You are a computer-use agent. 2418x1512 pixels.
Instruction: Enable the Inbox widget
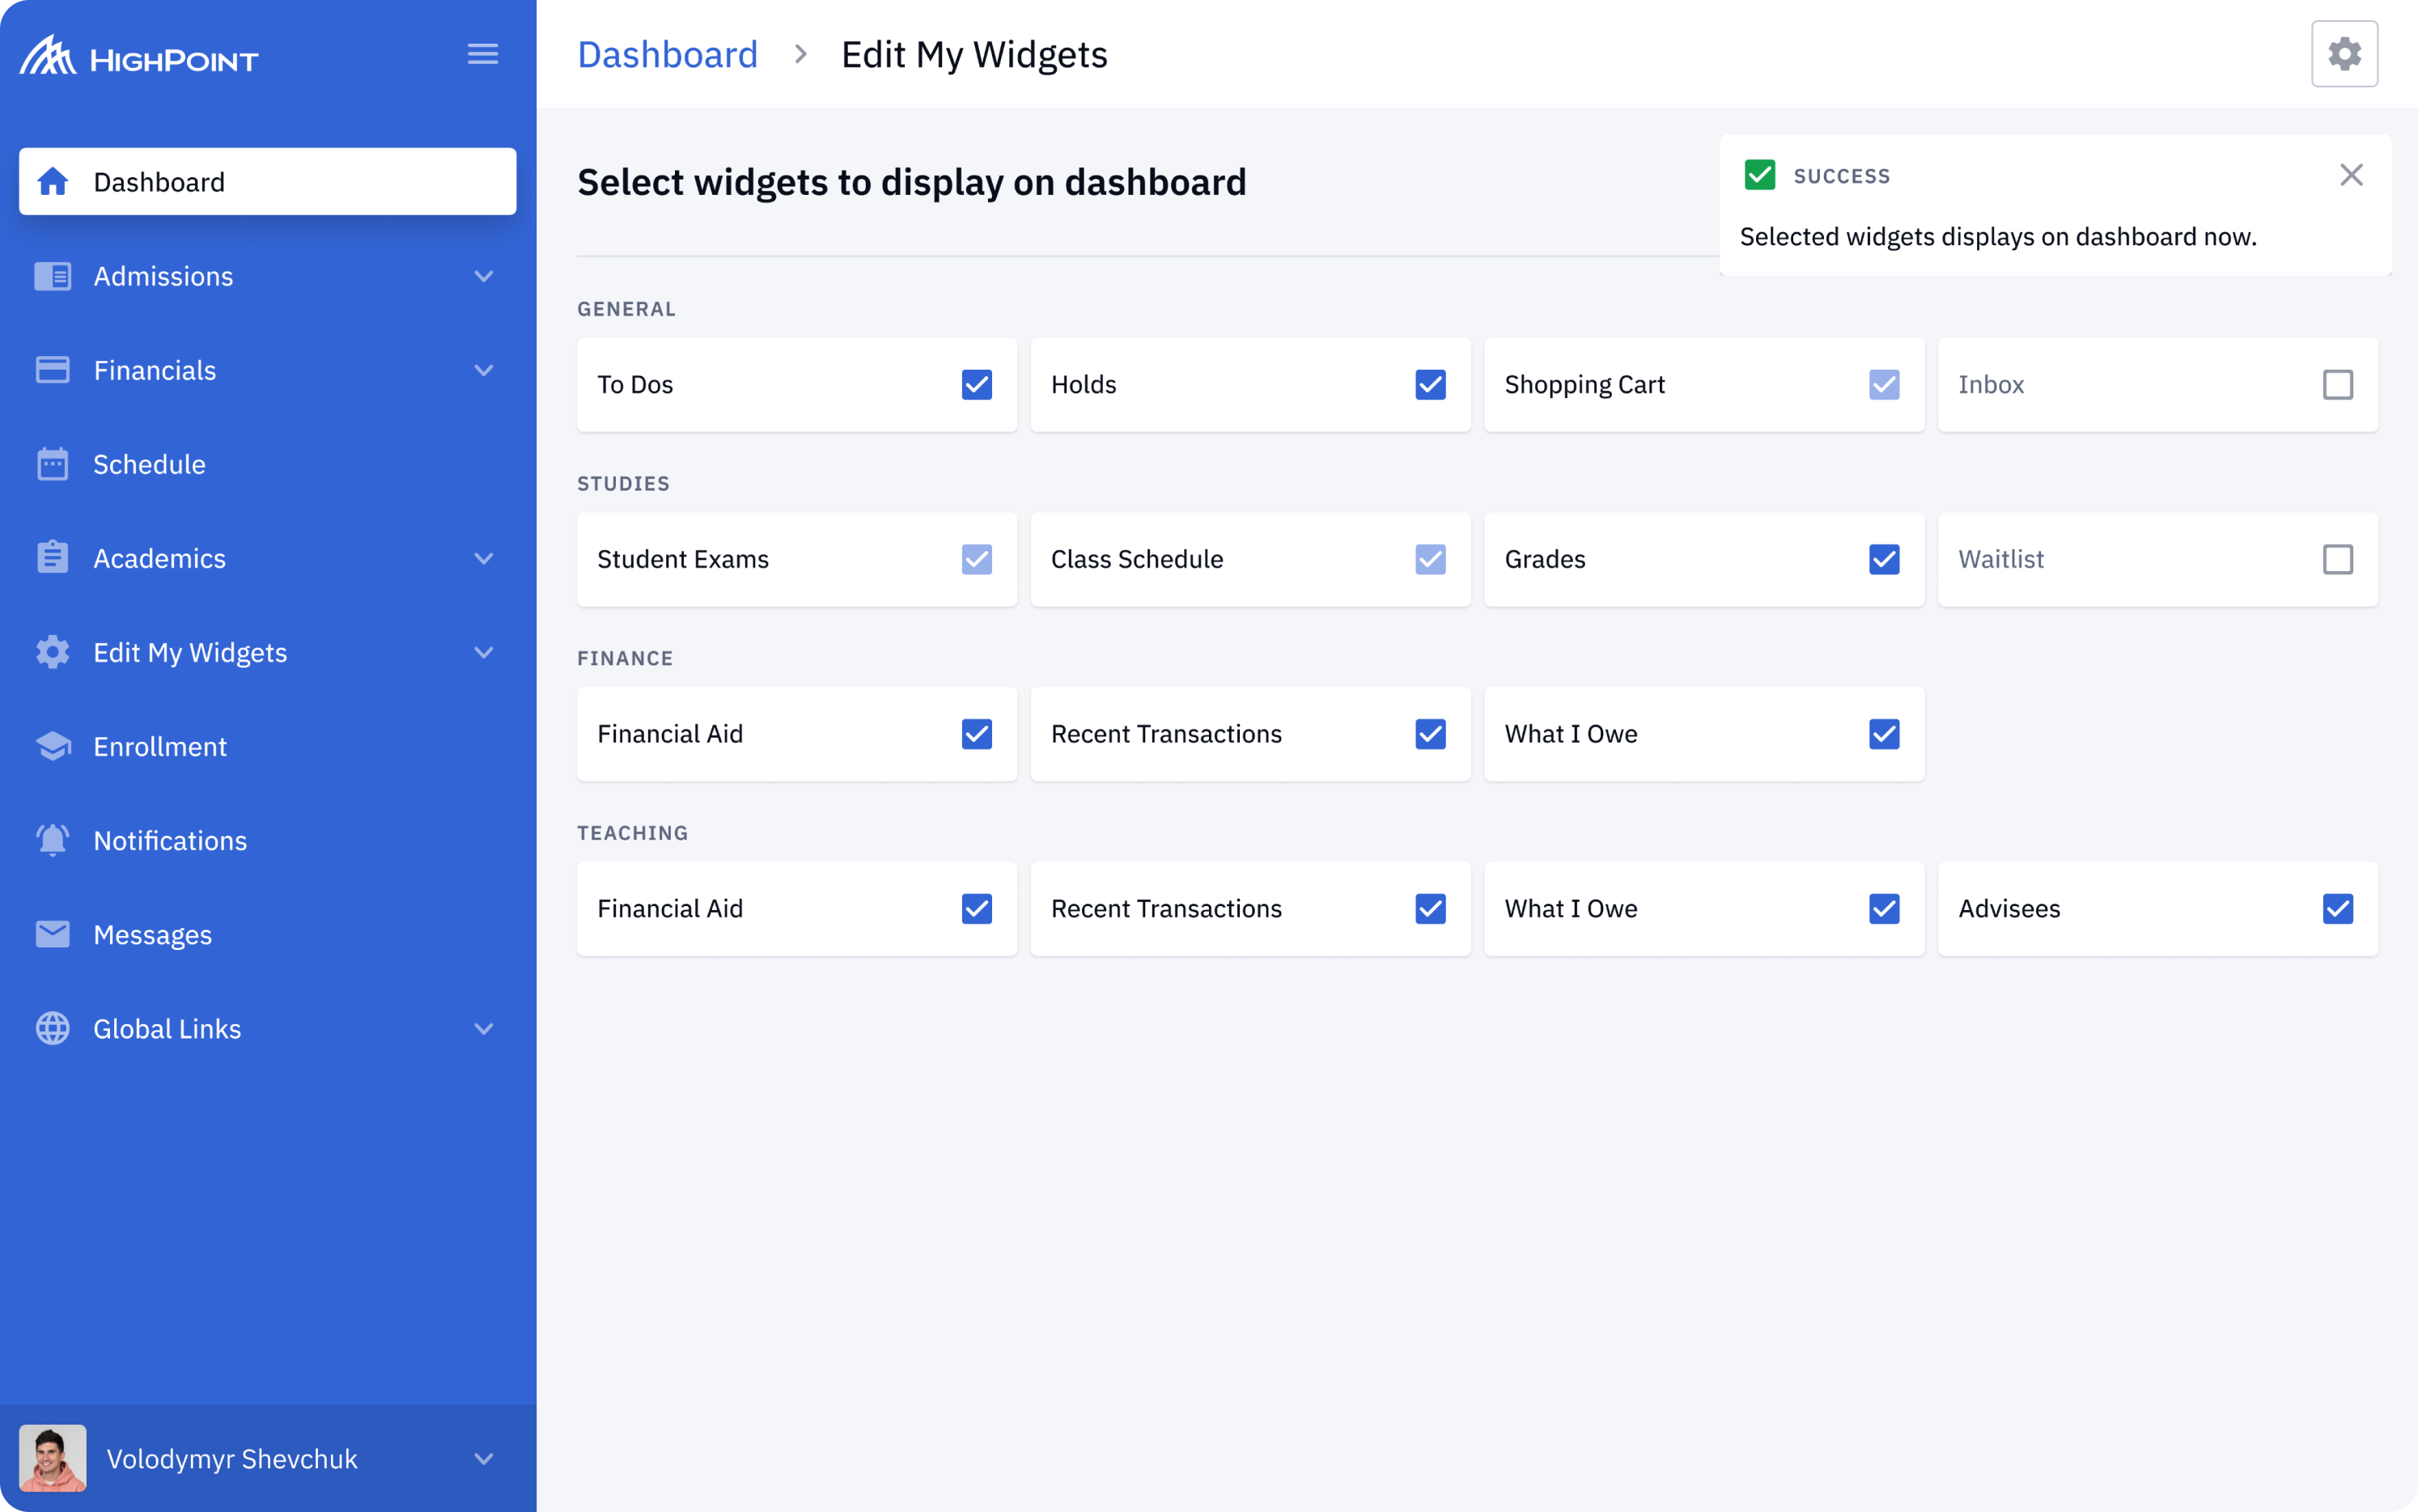2337,384
